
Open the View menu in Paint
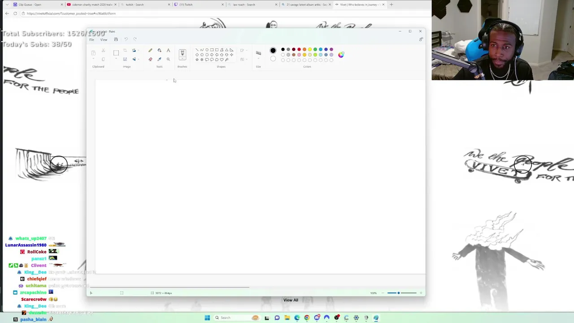point(104,39)
